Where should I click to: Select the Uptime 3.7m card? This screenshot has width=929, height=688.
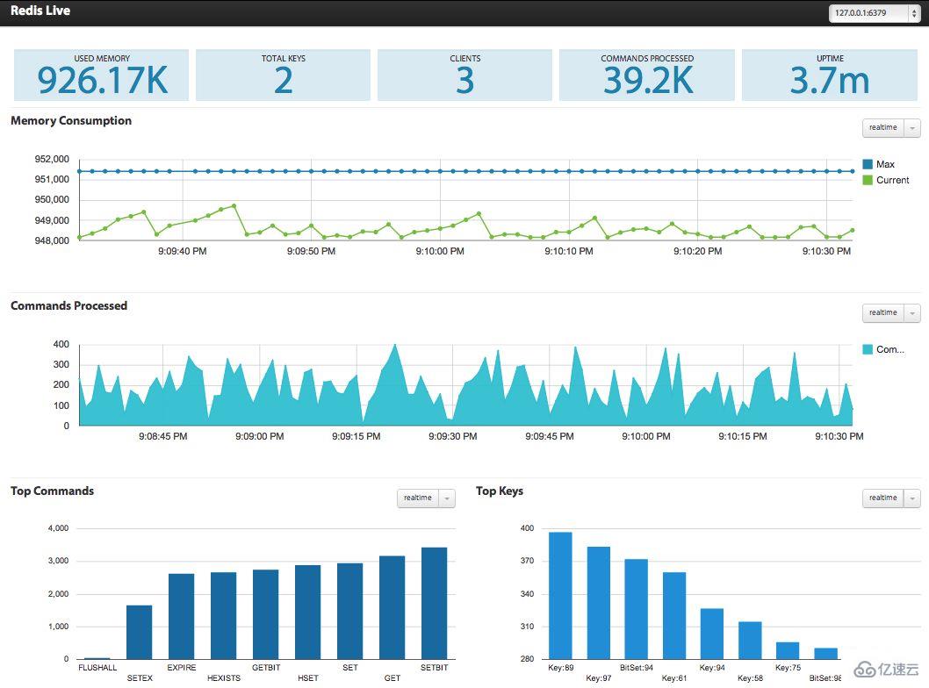tap(830, 75)
